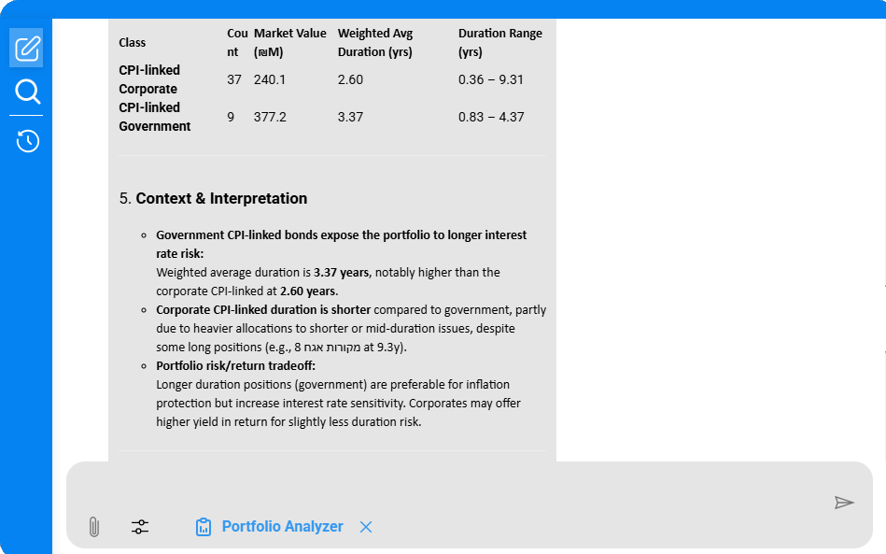Start a new chat with compose icon
This screenshot has height=554, width=886.
[27, 48]
